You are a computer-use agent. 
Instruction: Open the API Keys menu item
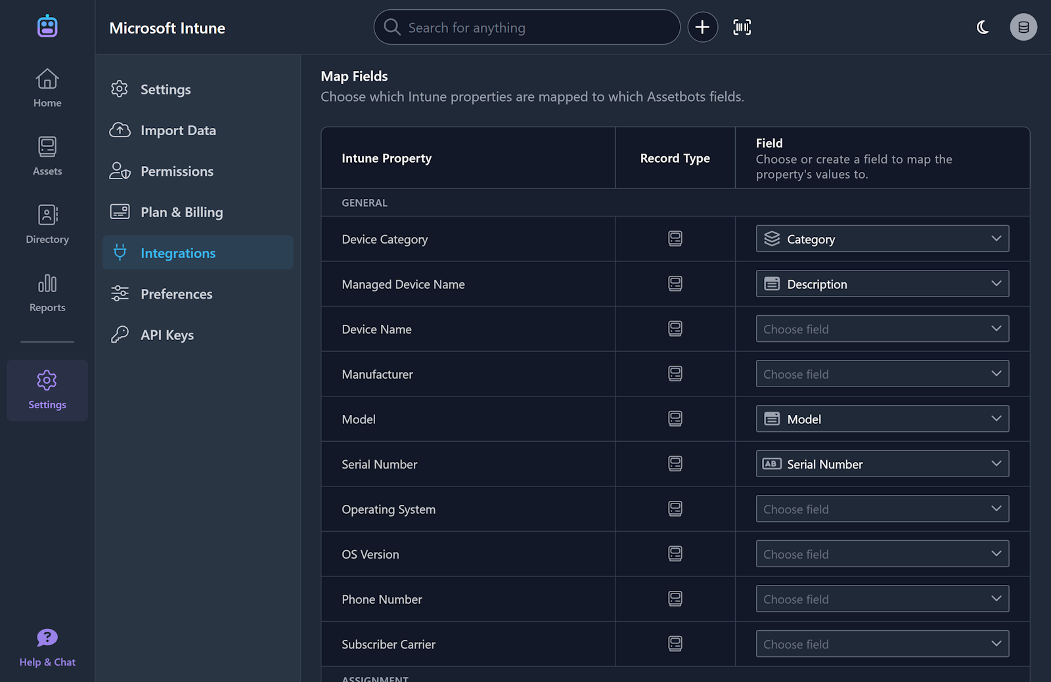point(198,335)
